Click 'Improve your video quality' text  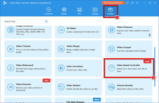133,32
